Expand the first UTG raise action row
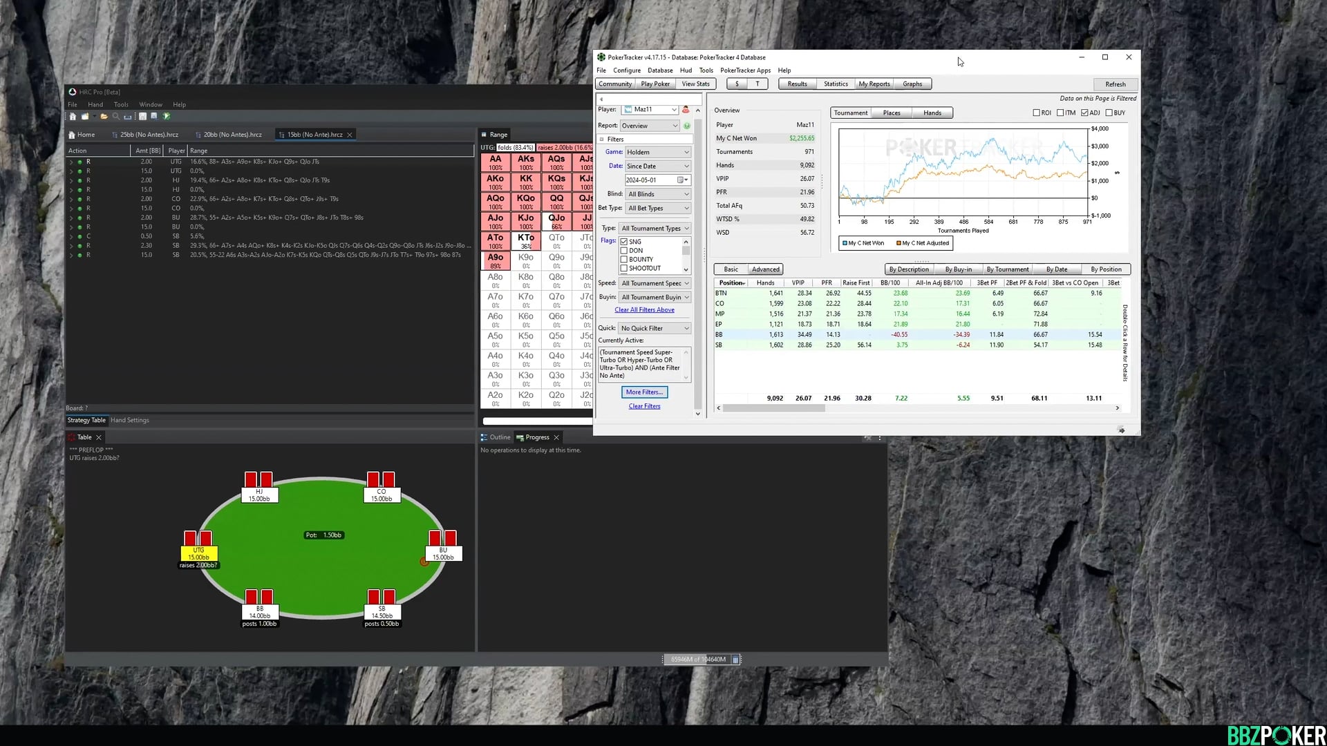 (x=70, y=162)
